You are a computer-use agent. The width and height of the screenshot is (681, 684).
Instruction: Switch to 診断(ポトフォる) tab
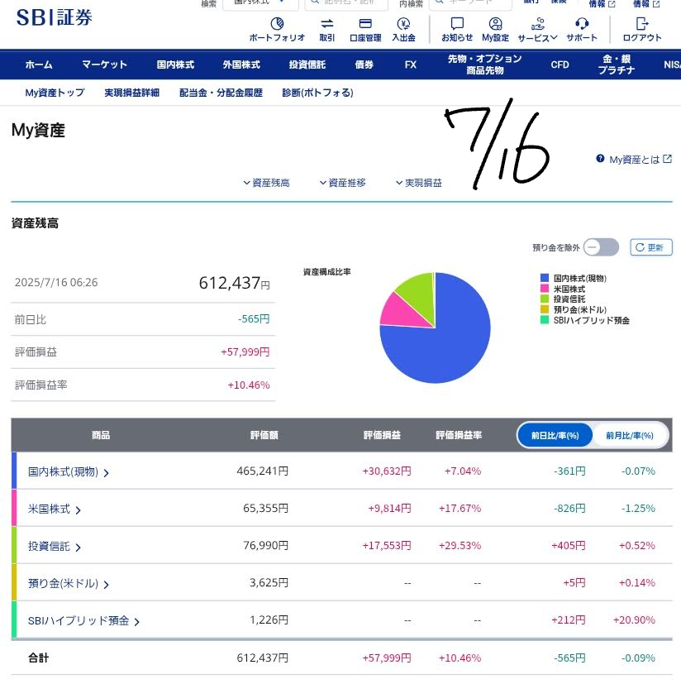coord(318,93)
